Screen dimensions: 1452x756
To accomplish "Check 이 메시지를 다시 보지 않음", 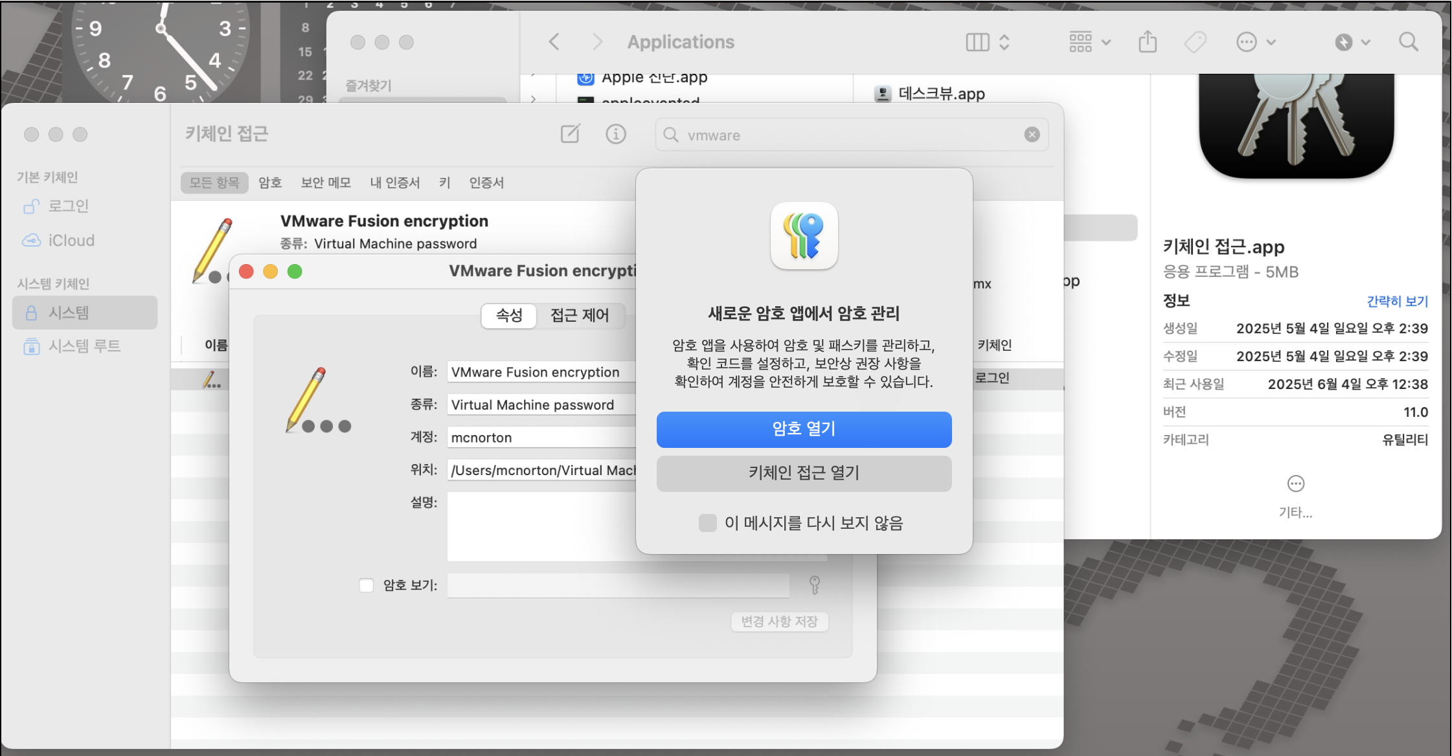I will [708, 523].
